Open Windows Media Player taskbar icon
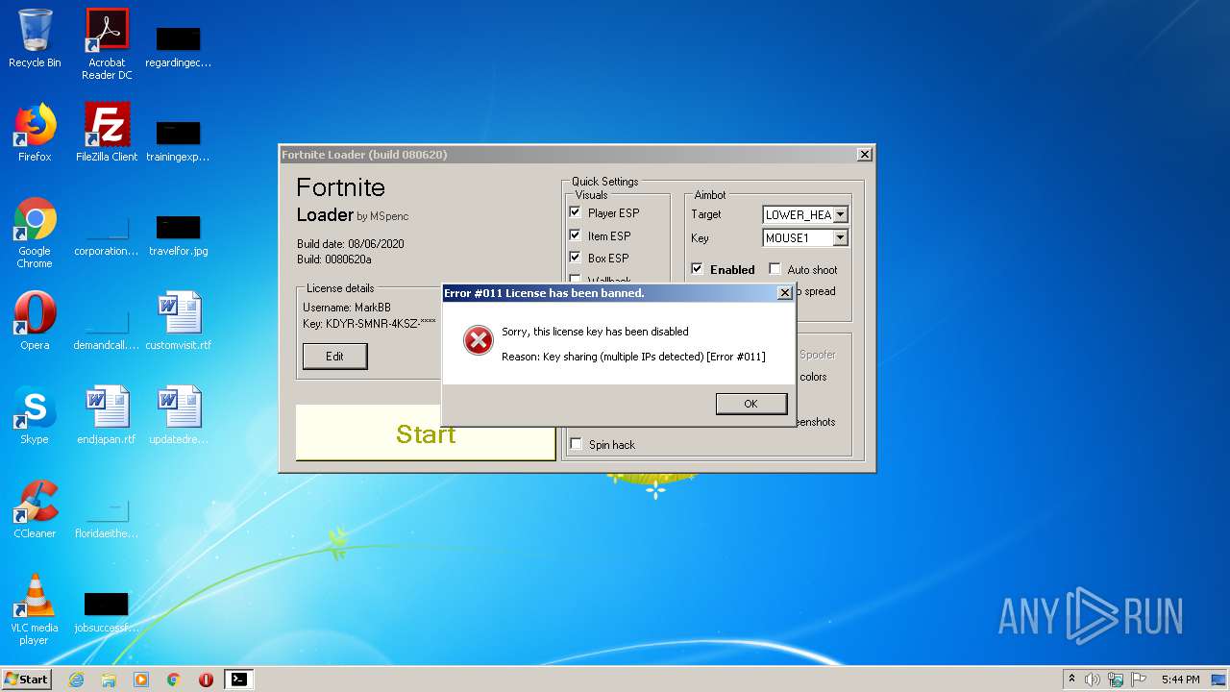The height and width of the screenshot is (692, 1230). click(141, 680)
